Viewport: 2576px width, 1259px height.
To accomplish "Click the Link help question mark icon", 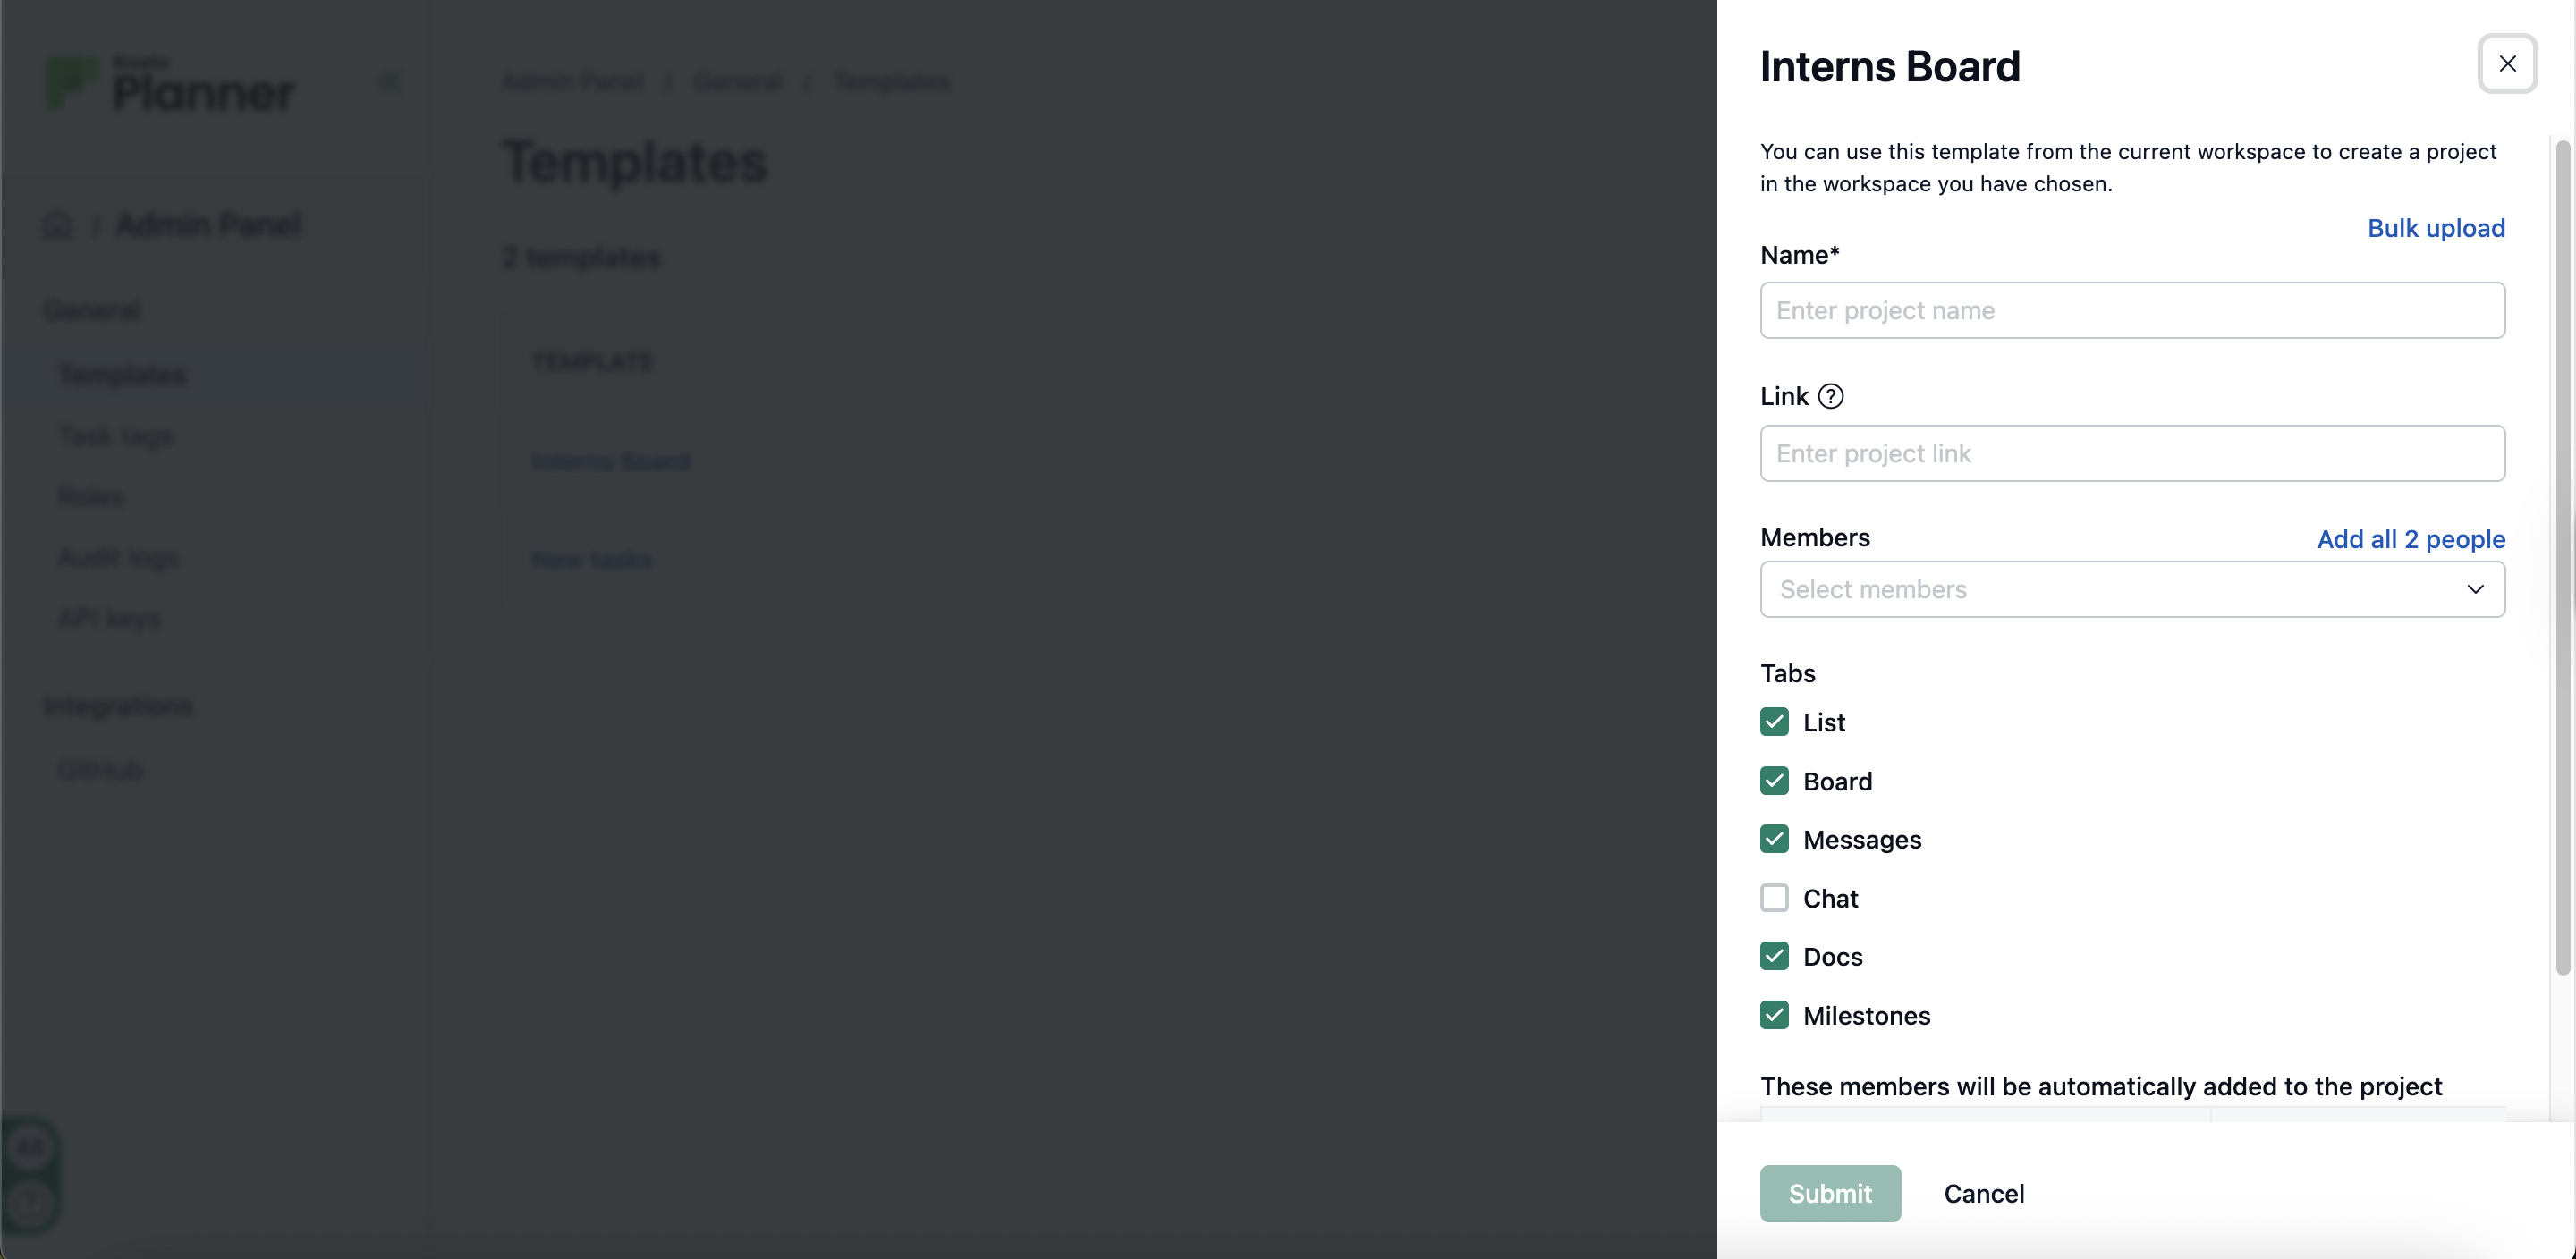I will pyautogui.click(x=1830, y=396).
